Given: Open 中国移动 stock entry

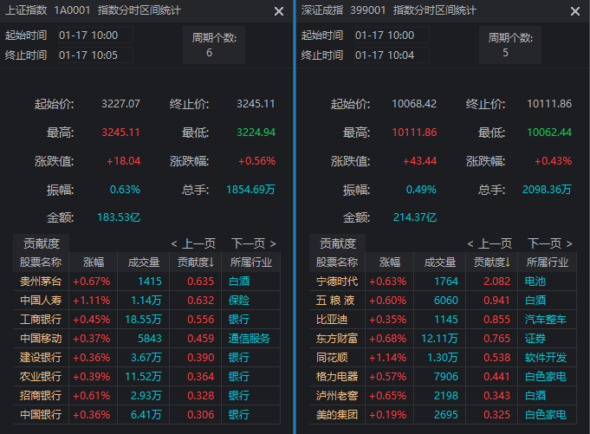Looking at the screenshot, I should click(41, 338).
